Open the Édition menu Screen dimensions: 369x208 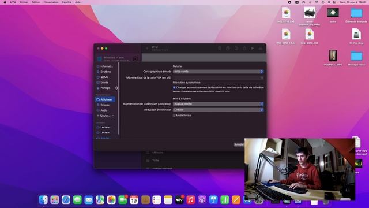(36, 2)
